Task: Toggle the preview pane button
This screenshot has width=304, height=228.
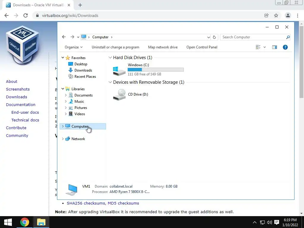Action: click(275, 47)
